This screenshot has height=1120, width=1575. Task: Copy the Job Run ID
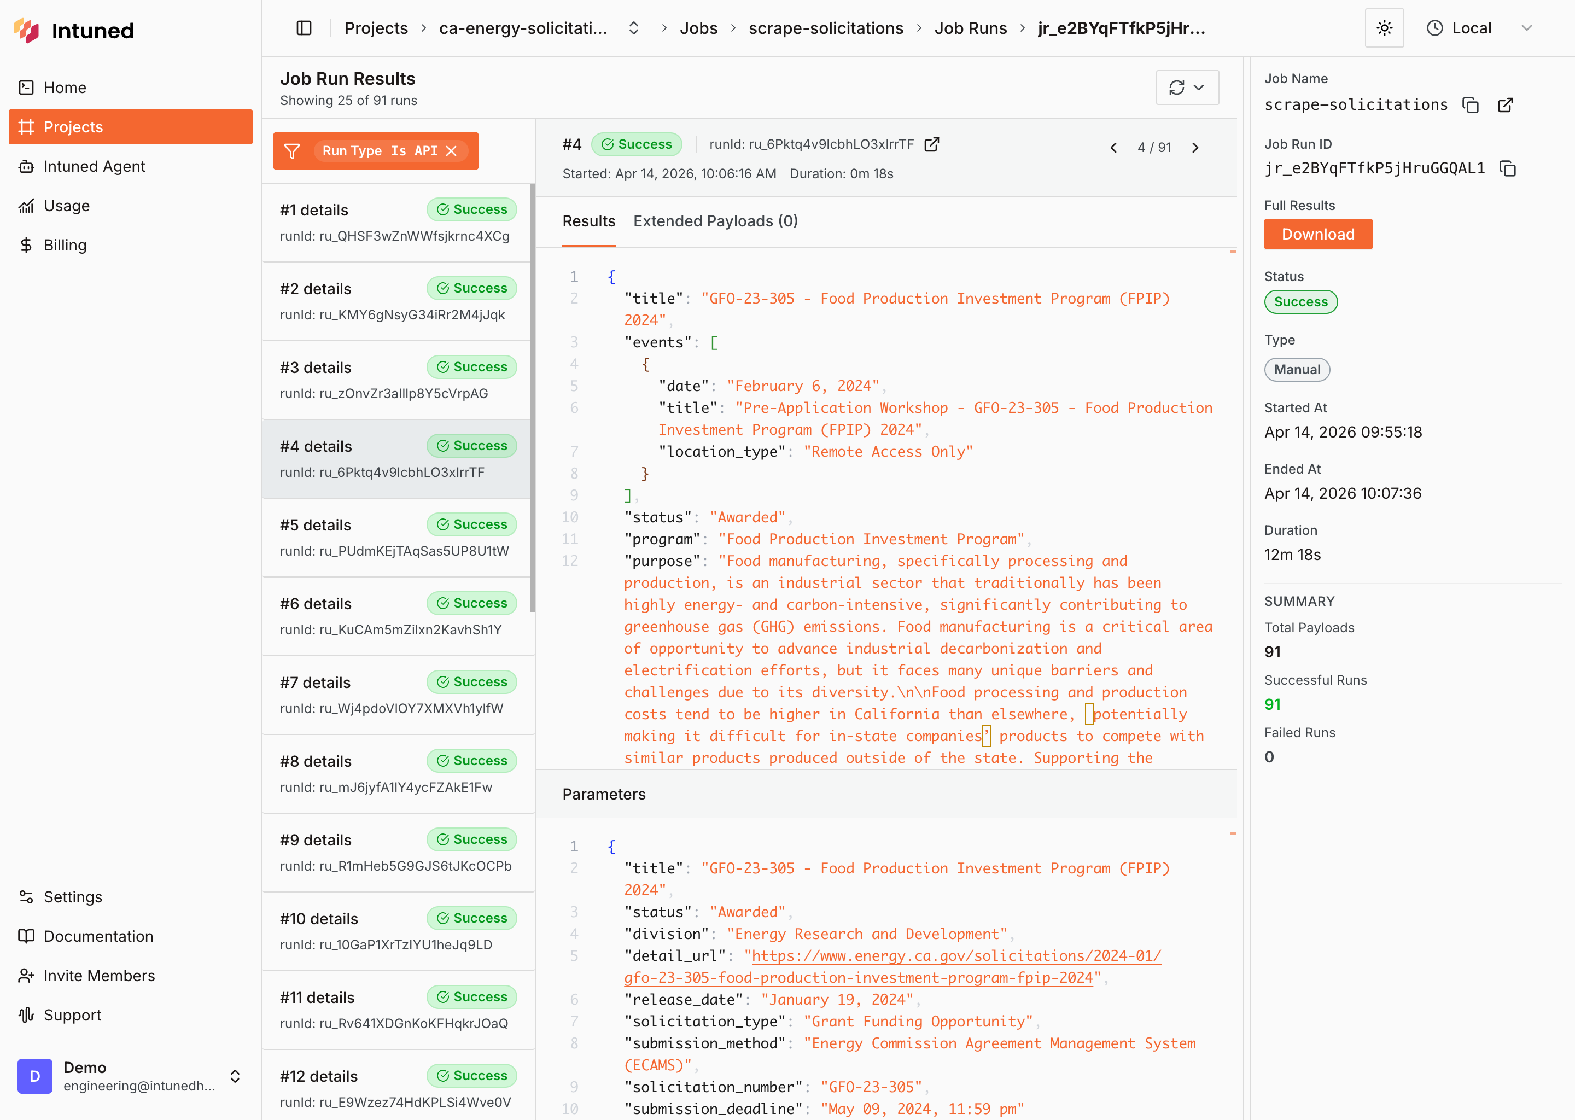(1507, 167)
